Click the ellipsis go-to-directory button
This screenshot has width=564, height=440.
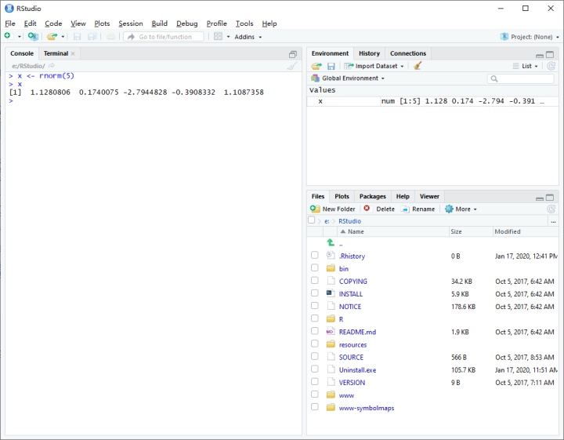pyautogui.click(x=553, y=221)
